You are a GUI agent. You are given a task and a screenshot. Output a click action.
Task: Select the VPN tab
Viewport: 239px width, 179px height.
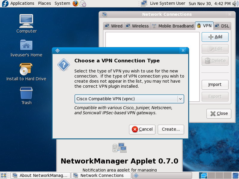pos(204,26)
